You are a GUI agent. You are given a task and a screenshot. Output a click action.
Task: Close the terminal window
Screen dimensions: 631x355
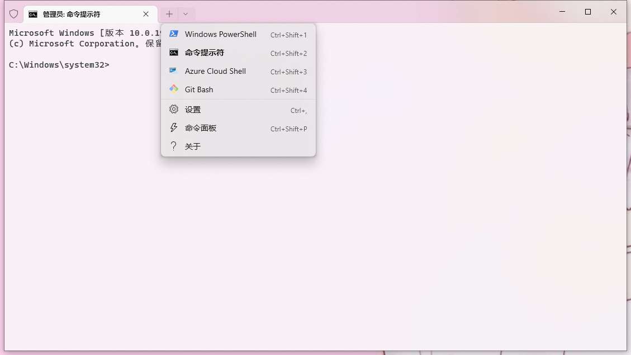[614, 12]
